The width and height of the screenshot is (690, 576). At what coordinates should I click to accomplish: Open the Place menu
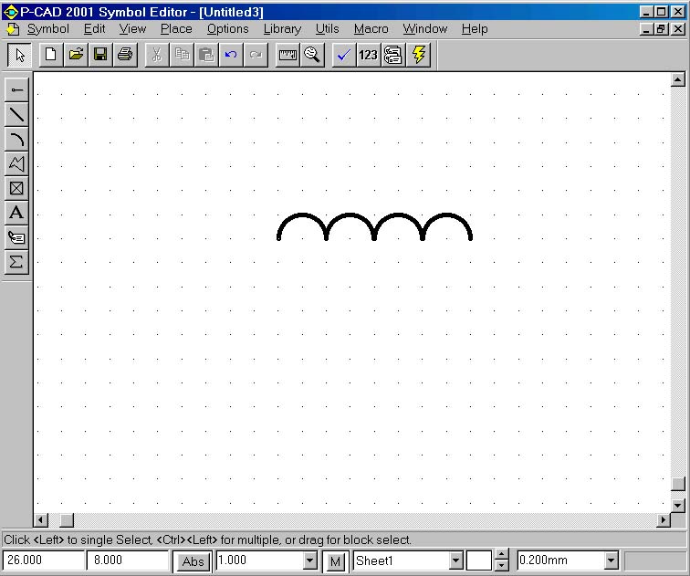pyautogui.click(x=176, y=29)
